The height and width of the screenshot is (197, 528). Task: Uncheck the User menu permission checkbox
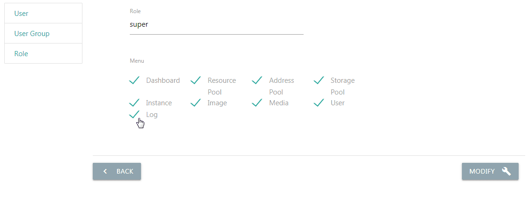[x=319, y=103]
